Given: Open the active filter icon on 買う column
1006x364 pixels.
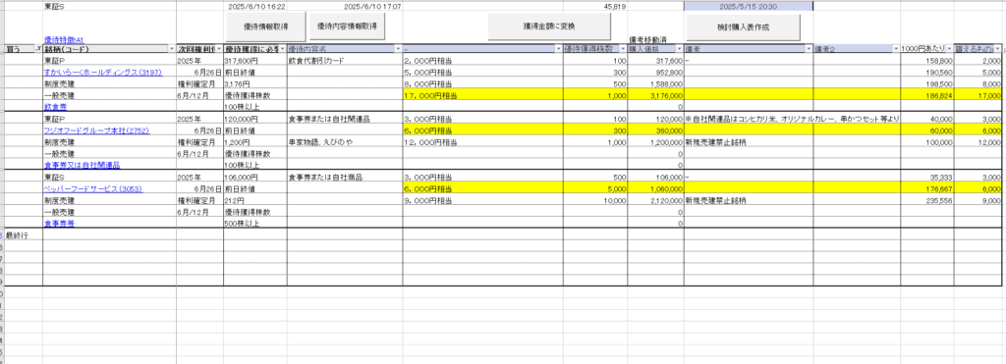Looking at the screenshot, I should 38,49.
